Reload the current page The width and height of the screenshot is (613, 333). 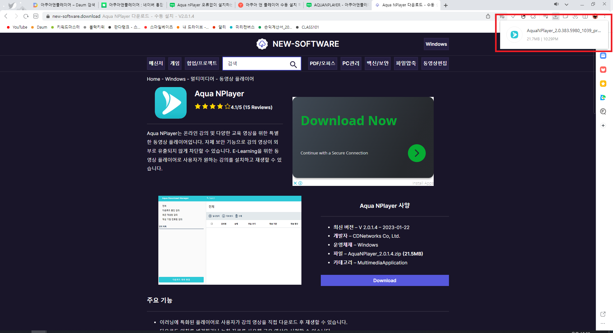(x=26, y=16)
